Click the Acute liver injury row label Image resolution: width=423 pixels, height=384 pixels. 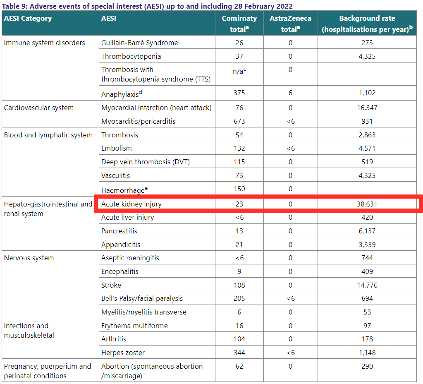coord(128,217)
